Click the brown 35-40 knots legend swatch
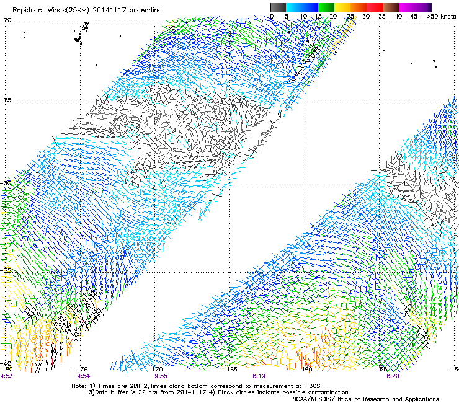This screenshot has width=459, height=403. [x=391, y=7]
